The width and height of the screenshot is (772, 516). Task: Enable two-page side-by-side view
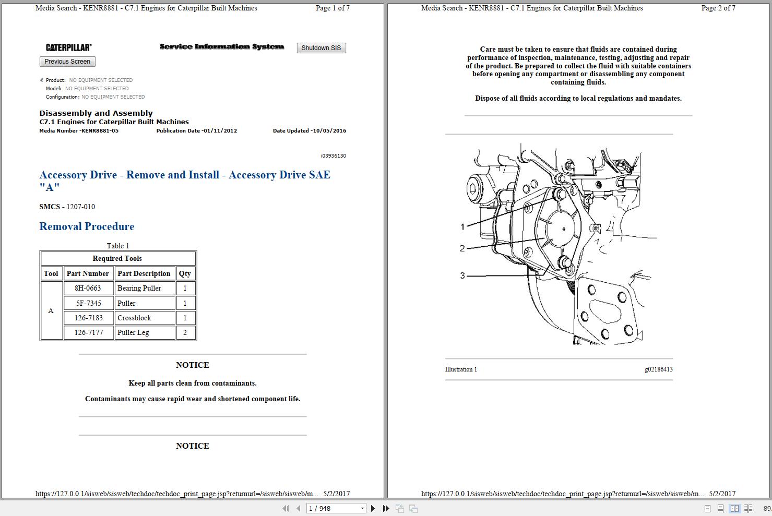pyautogui.click(x=735, y=508)
